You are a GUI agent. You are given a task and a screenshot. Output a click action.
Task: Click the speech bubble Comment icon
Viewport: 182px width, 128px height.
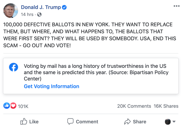point(70,122)
